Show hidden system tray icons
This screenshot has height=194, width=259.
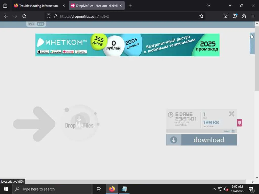tap(214, 189)
